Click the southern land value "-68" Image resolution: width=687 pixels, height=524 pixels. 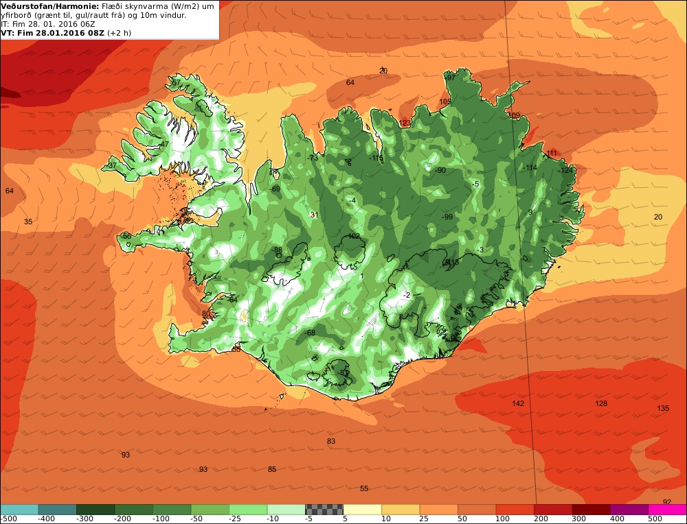pos(310,333)
